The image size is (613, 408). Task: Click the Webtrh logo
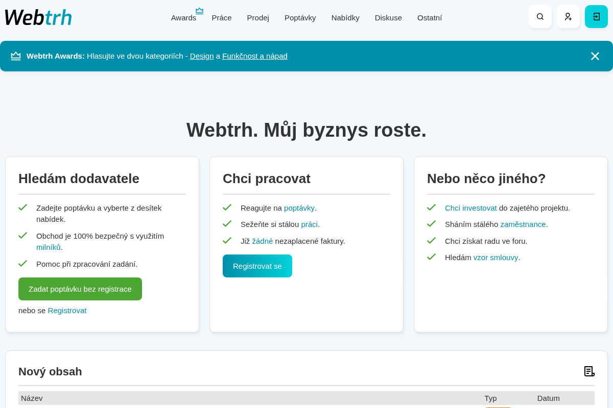click(x=38, y=17)
